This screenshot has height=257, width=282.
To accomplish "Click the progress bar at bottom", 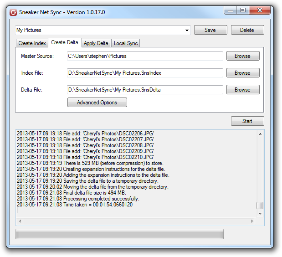I will click(120, 234).
